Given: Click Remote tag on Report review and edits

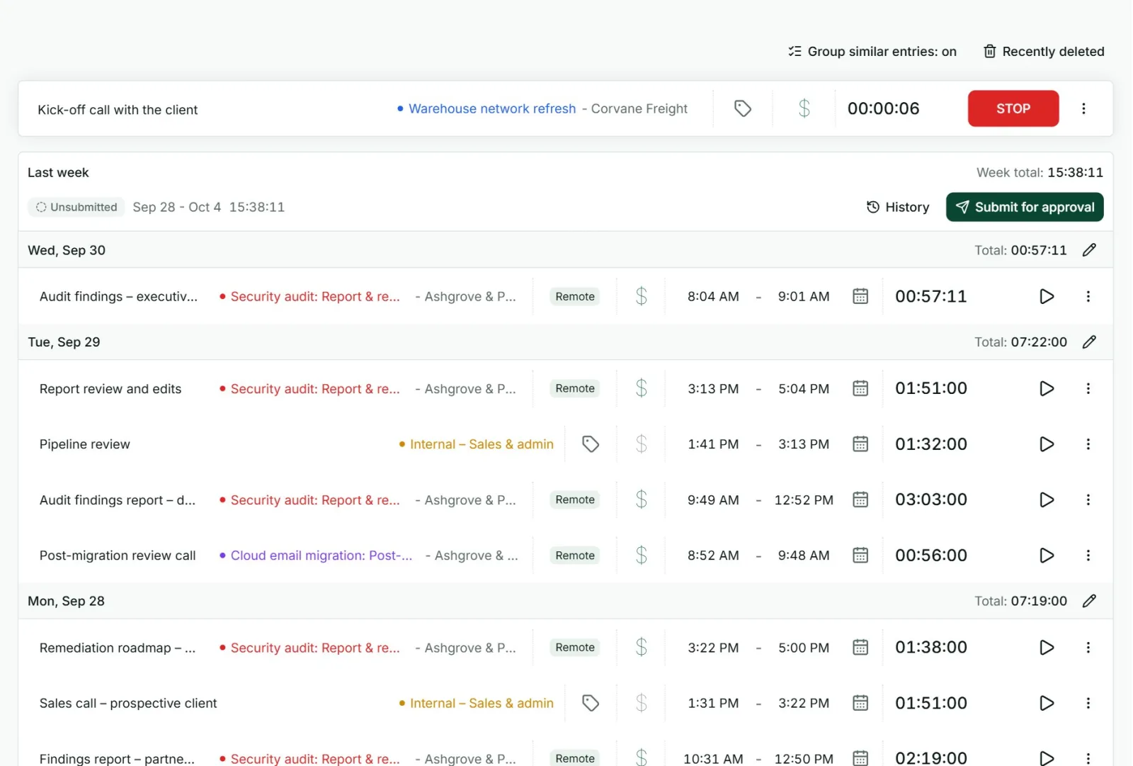Looking at the screenshot, I should click(575, 388).
